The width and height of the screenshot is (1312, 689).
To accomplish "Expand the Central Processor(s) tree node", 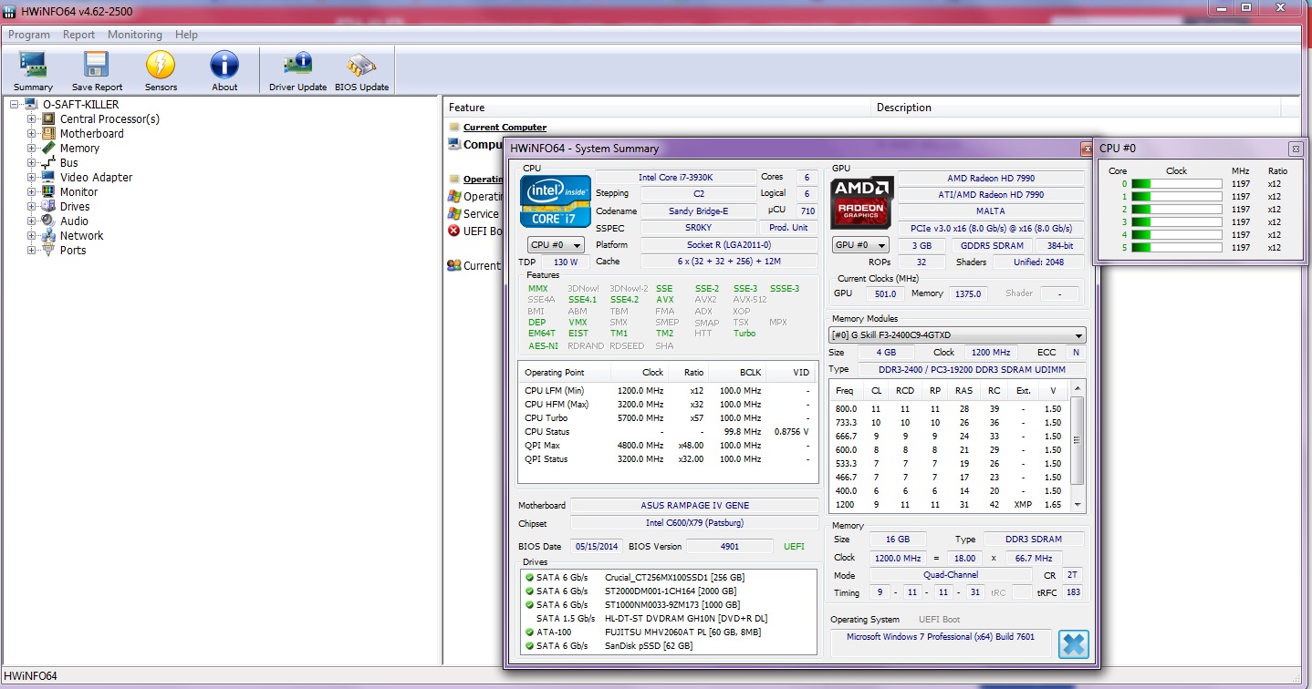I will pyautogui.click(x=32, y=118).
